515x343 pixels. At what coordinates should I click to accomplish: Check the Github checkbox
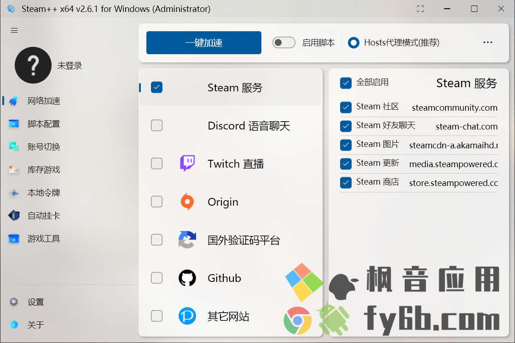(156, 278)
